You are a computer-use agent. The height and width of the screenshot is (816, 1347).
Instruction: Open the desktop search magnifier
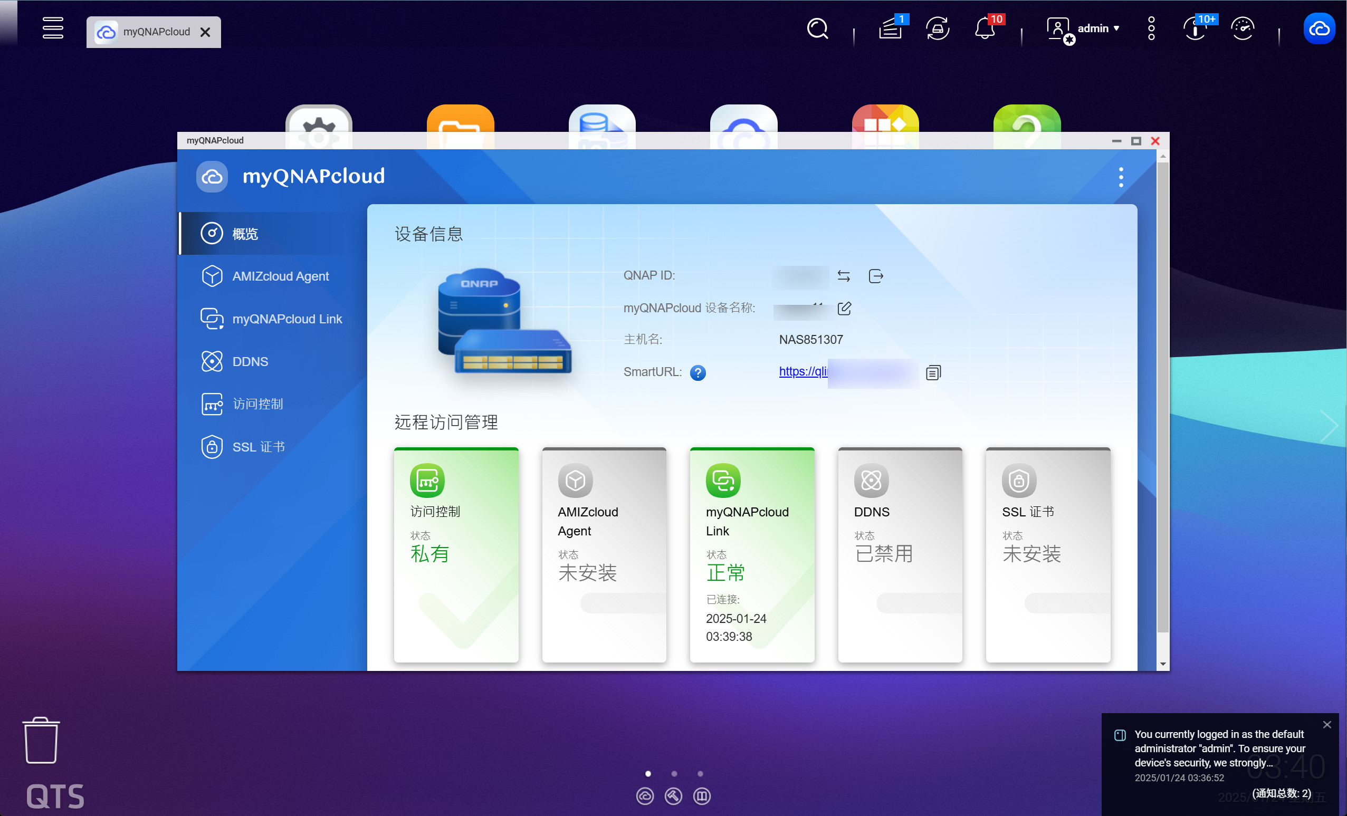tap(817, 28)
